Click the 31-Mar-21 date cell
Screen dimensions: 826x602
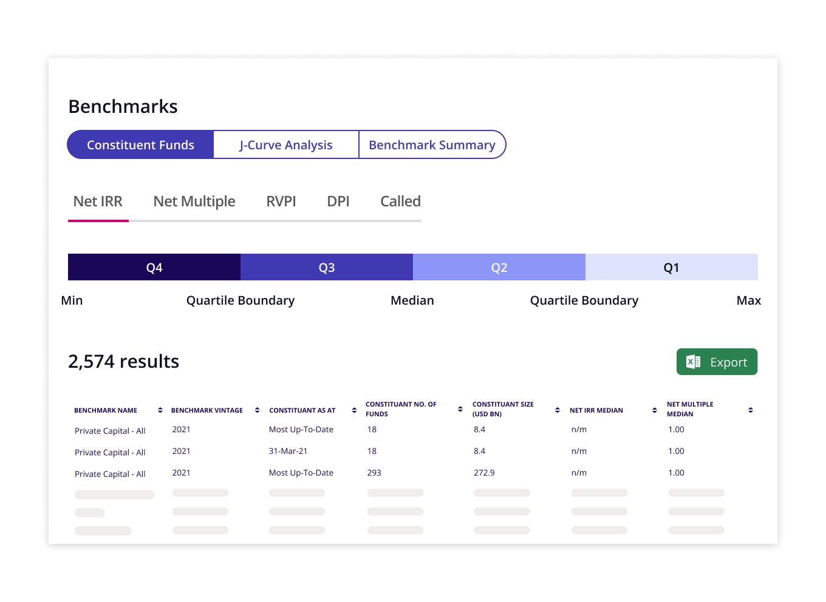coord(288,451)
